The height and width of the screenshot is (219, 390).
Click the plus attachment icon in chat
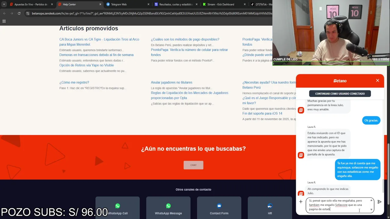(x=301, y=202)
